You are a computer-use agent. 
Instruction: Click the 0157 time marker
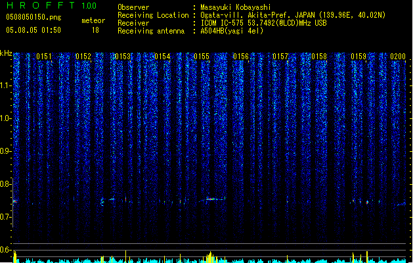click(280, 57)
